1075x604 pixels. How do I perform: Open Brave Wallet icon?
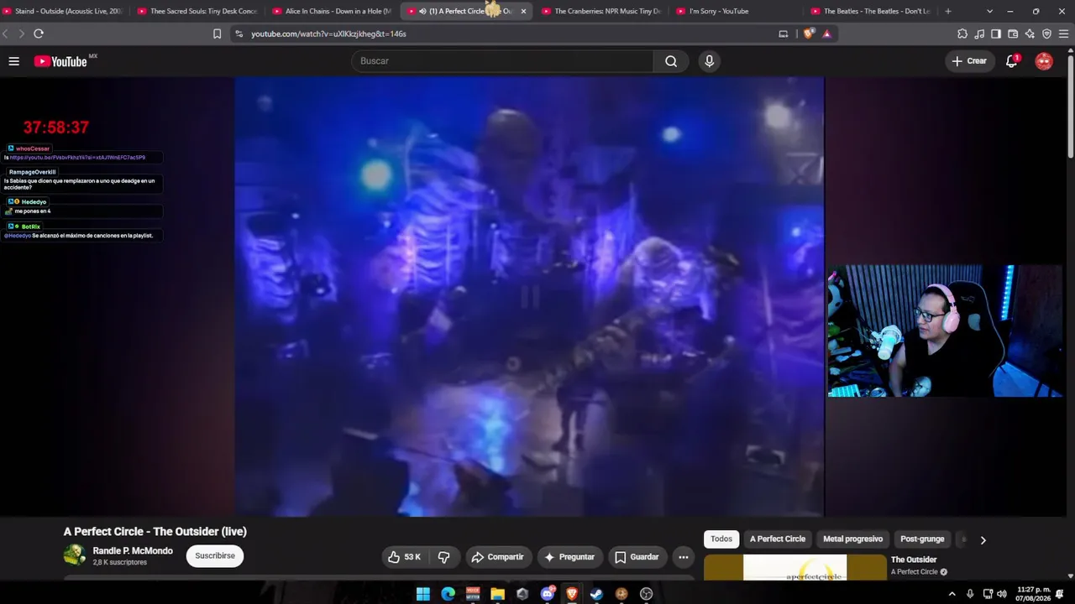[x=1013, y=34]
